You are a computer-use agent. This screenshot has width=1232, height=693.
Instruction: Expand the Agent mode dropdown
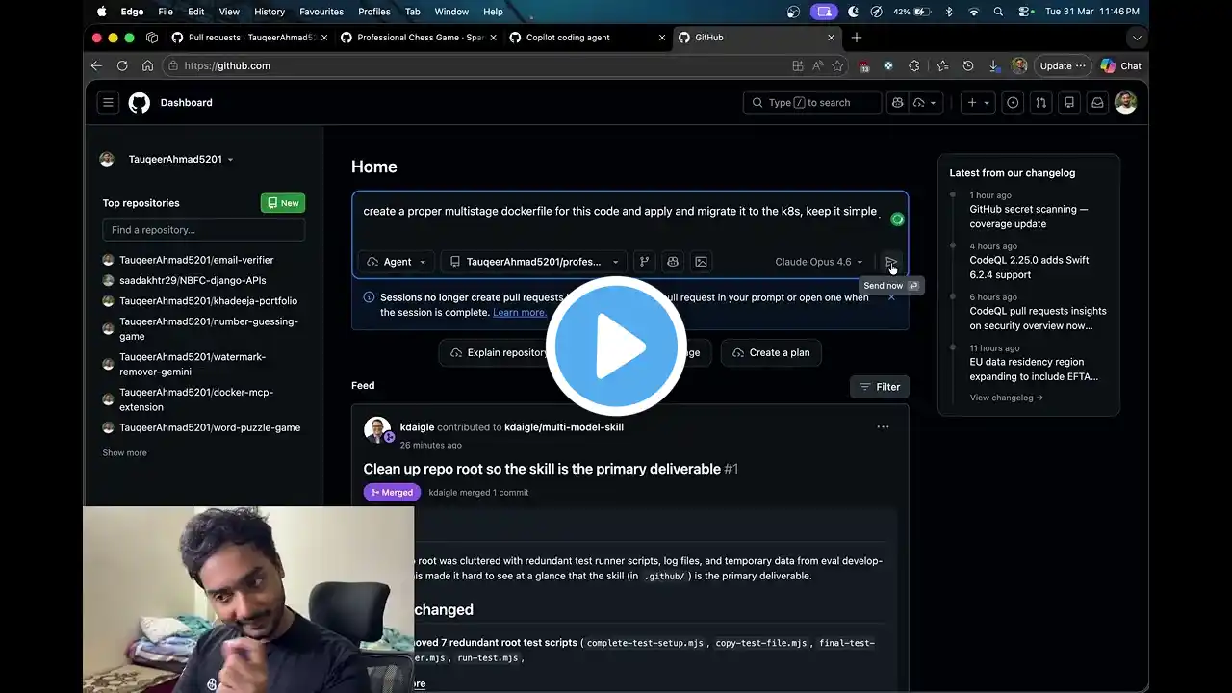tap(397, 262)
